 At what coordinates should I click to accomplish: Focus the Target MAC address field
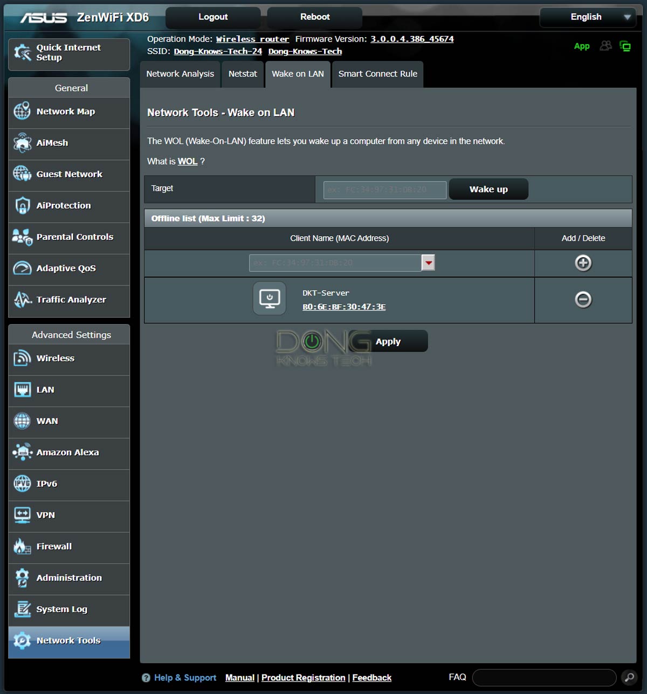pos(385,190)
